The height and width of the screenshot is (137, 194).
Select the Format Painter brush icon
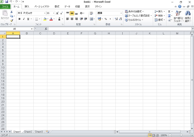pos(12,21)
